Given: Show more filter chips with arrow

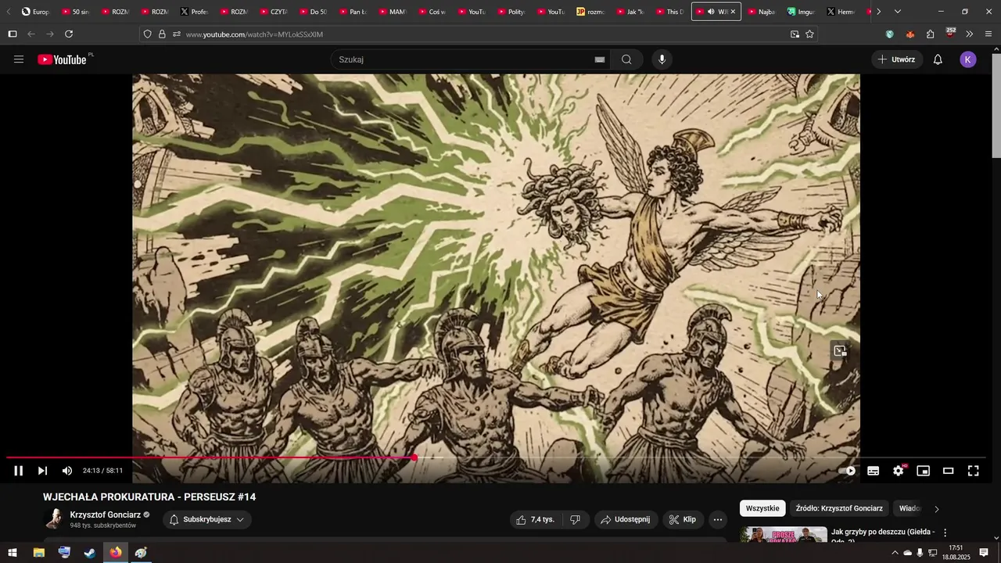Looking at the screenshot, I should coord(937,509).
